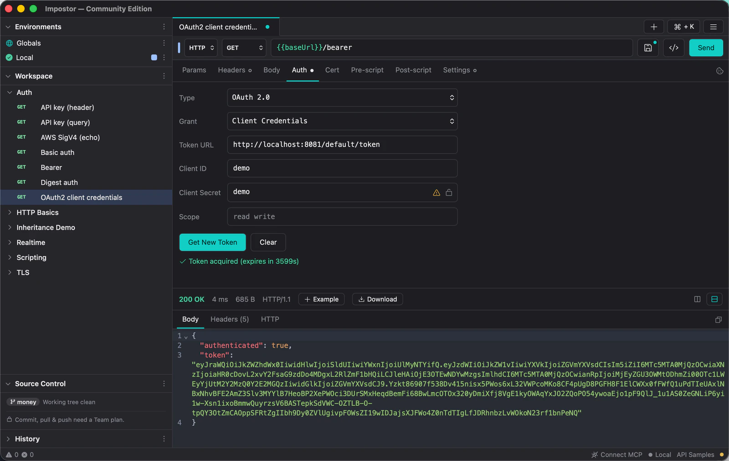Open the HTTP protocol dropdown
The width and height of the screenshot is (729, 461).
point(201,48)
